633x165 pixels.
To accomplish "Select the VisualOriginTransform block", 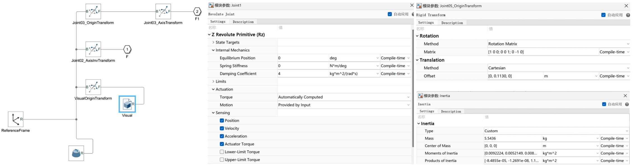I will 93,87.
